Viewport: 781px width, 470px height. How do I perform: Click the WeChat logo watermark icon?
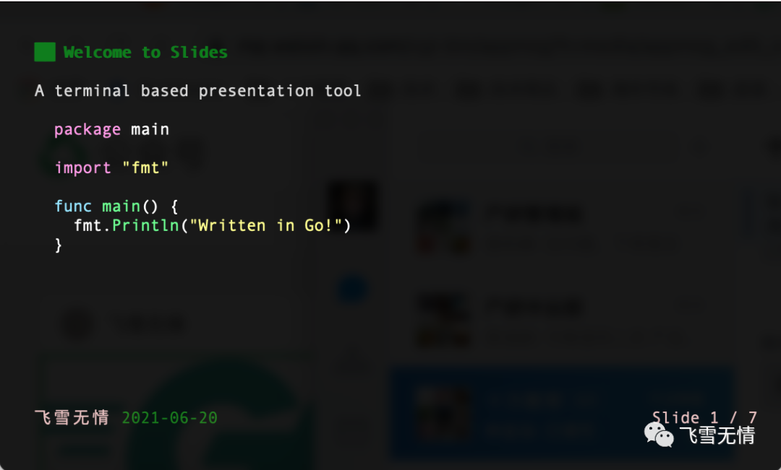pyautogui.click(x=659, y=435)
